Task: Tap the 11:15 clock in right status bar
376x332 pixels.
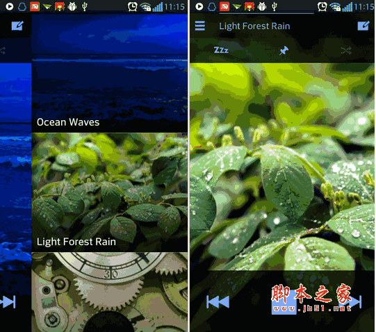Action: point(363,7)
